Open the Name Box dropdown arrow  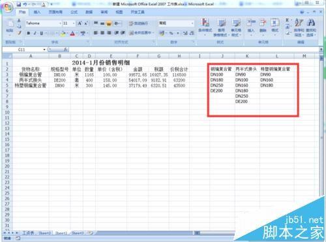point(44,50)
